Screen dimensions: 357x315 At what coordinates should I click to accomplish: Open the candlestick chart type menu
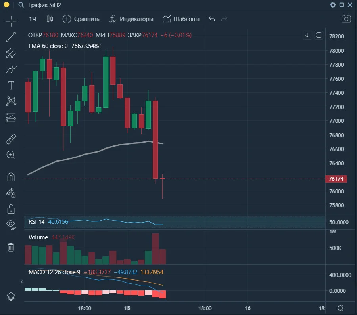click(50, 19)
